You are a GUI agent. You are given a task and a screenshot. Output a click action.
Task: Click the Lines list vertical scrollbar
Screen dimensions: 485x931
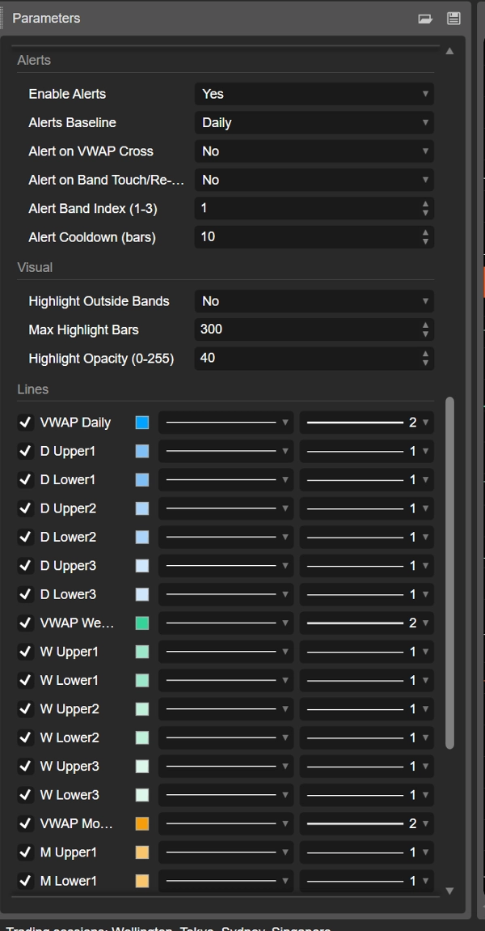coord(449,567)
